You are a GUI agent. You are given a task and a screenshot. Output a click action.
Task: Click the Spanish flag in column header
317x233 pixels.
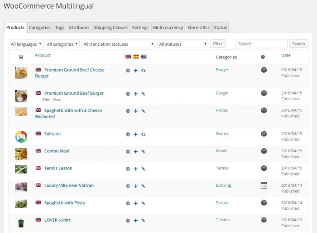(136, 57)
